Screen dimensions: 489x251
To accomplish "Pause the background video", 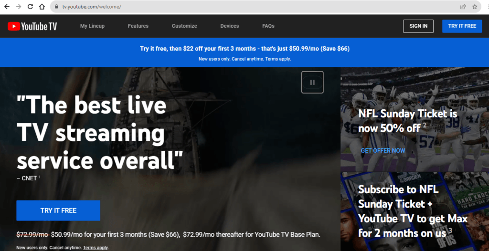I will pos(312,83).
